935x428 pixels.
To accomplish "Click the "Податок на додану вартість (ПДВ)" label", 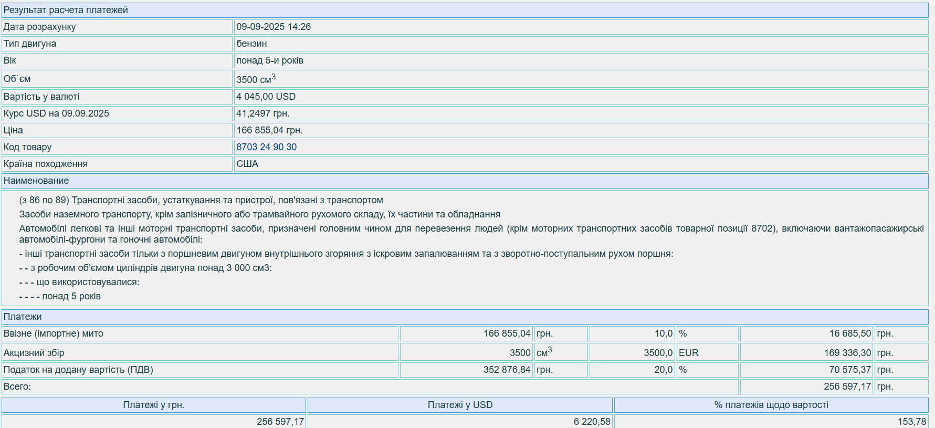I will [x=78, y=370].
